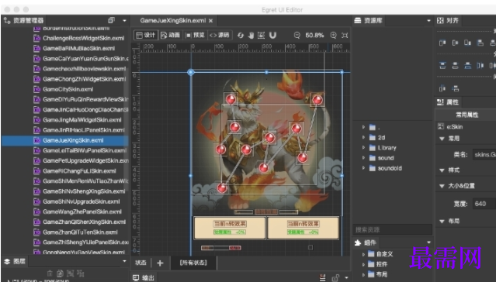The width and height of the screenshot is (496, 282).
Task: Click the zoom out magnifier icon
Action: 297,35
